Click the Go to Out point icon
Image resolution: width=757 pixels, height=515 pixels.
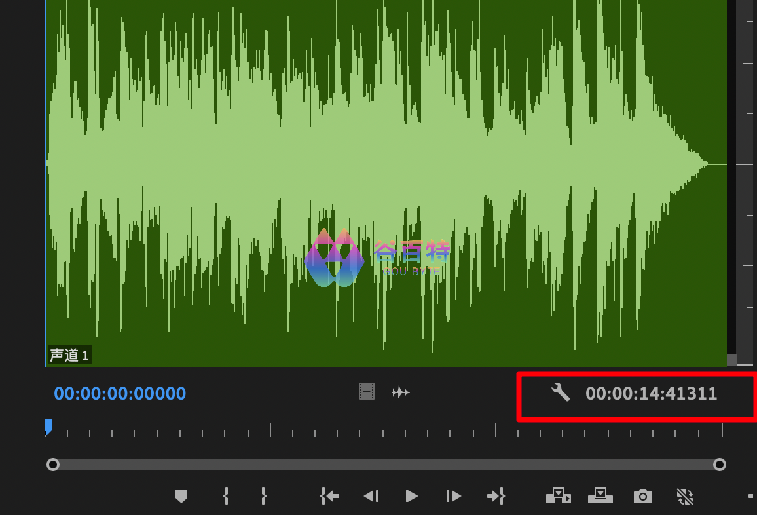tap(496, 496)
